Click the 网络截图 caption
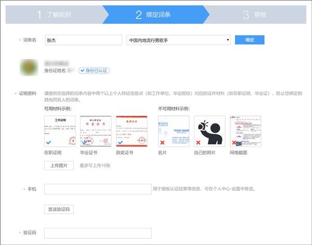 [x=238, y=153]
